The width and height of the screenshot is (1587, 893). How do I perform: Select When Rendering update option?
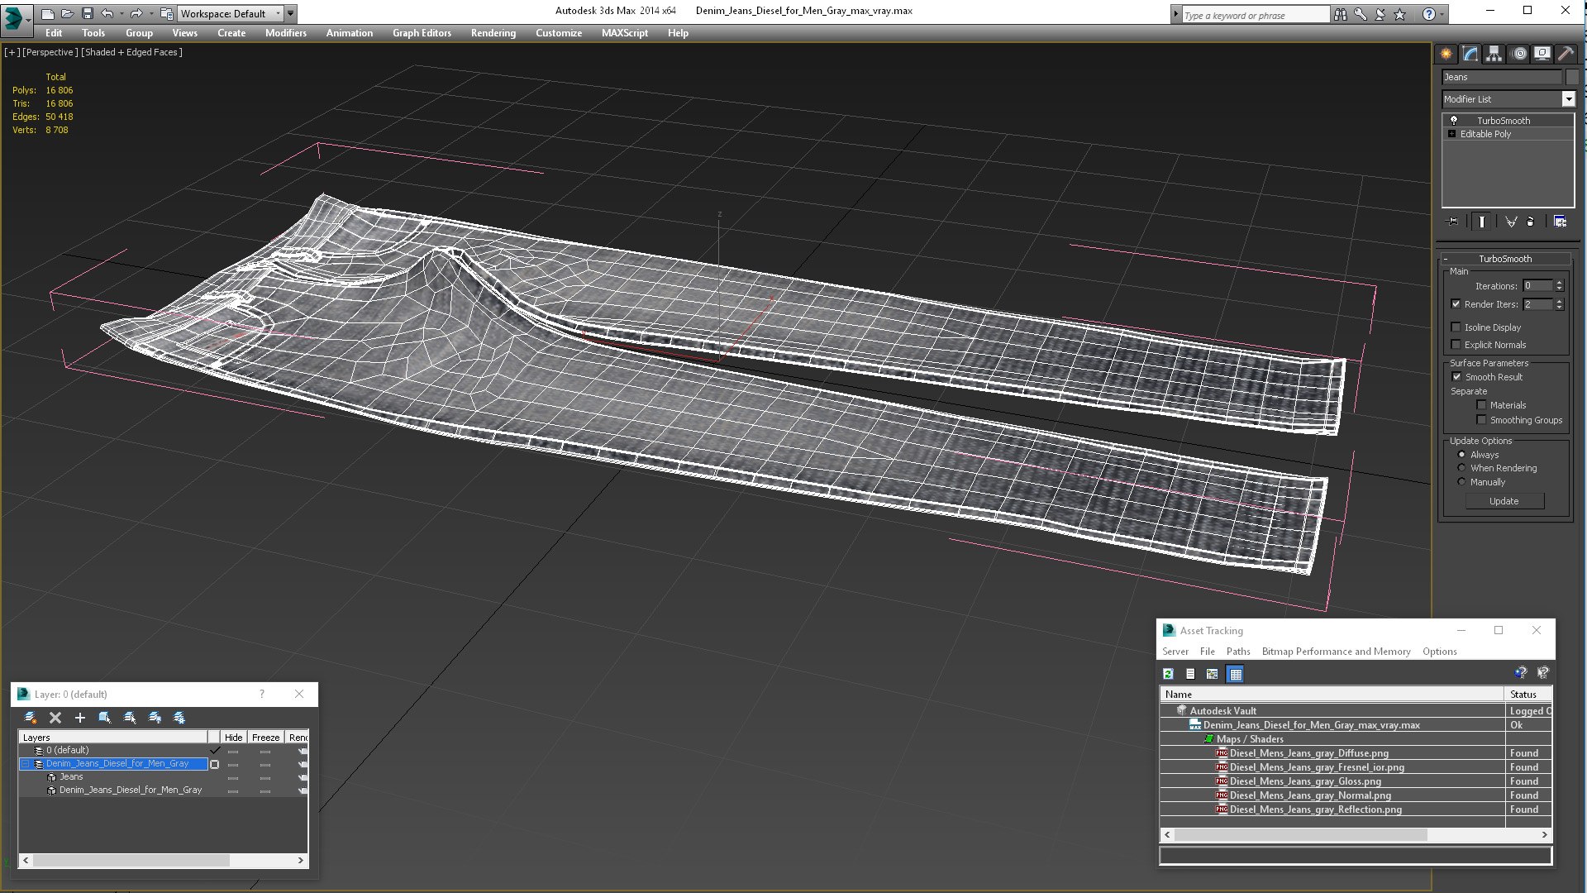click(x=1461, y=468)
